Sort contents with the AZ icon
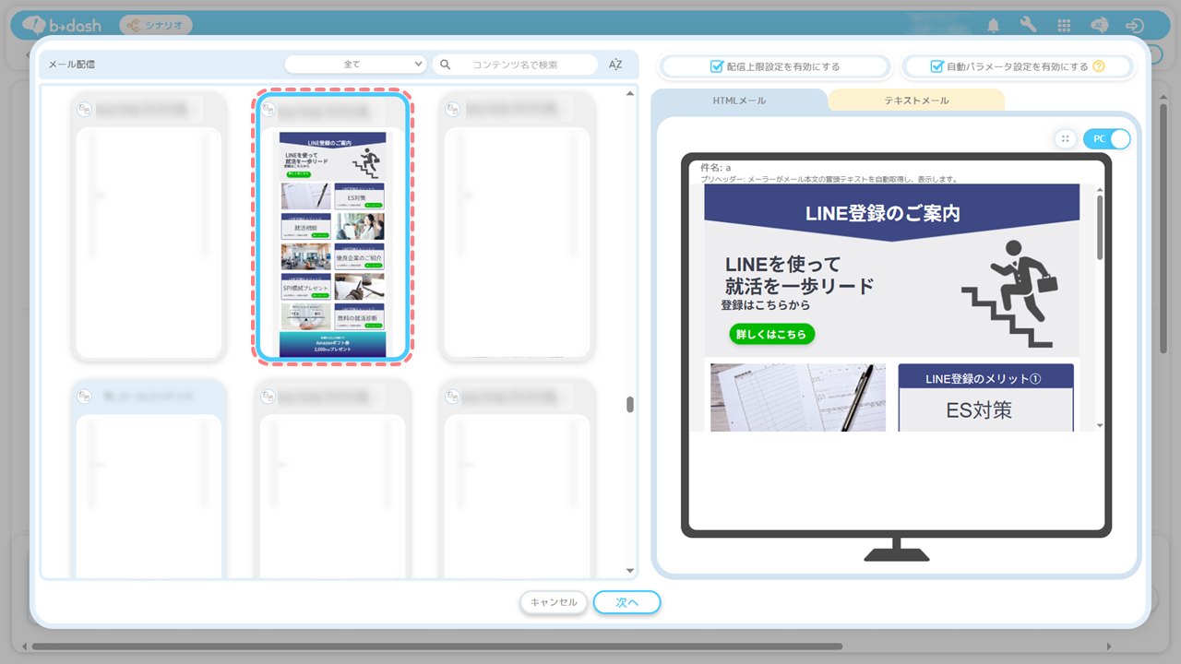 pos(615,65)
